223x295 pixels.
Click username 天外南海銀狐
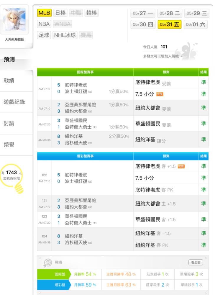point(14,39)
